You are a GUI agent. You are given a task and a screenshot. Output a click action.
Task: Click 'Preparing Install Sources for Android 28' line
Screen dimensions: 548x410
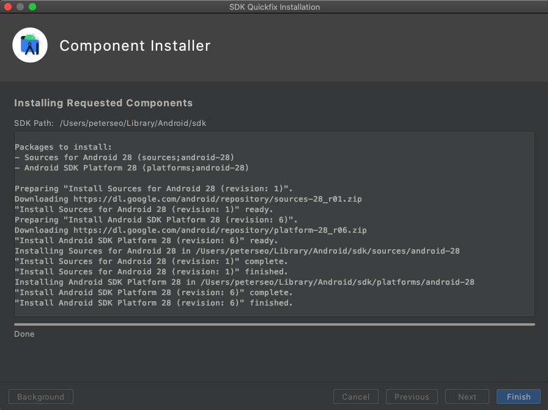[154, 189]
